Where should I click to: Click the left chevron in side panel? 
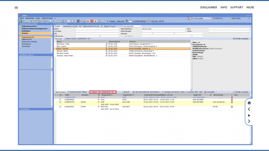tap(249, 109)
